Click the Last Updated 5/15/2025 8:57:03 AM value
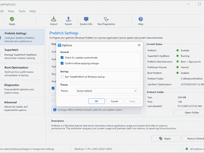Image resolution: width=204 pixels, height=153 pixels. pos(189,106)
